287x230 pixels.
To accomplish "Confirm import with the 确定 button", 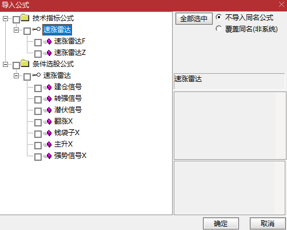I will point(221,223).
